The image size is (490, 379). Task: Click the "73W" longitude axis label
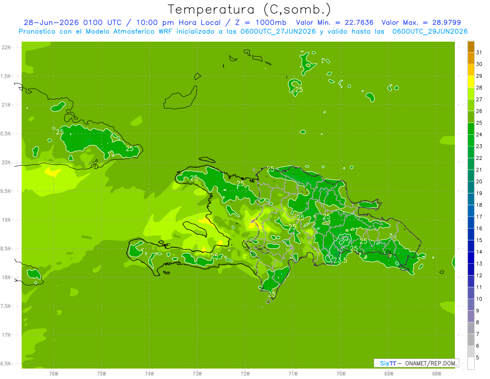[197, 374]
